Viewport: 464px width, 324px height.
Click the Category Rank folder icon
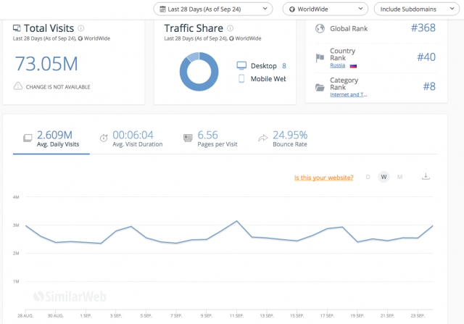coord(320,87)
